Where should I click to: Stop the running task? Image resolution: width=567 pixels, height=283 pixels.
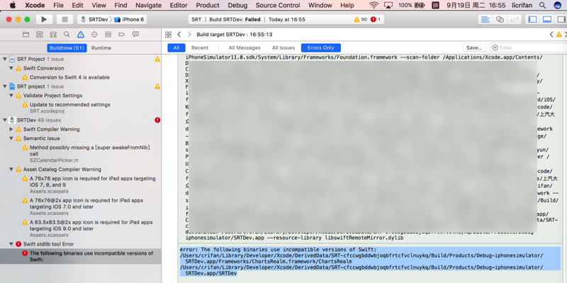[x=64, y=20]
